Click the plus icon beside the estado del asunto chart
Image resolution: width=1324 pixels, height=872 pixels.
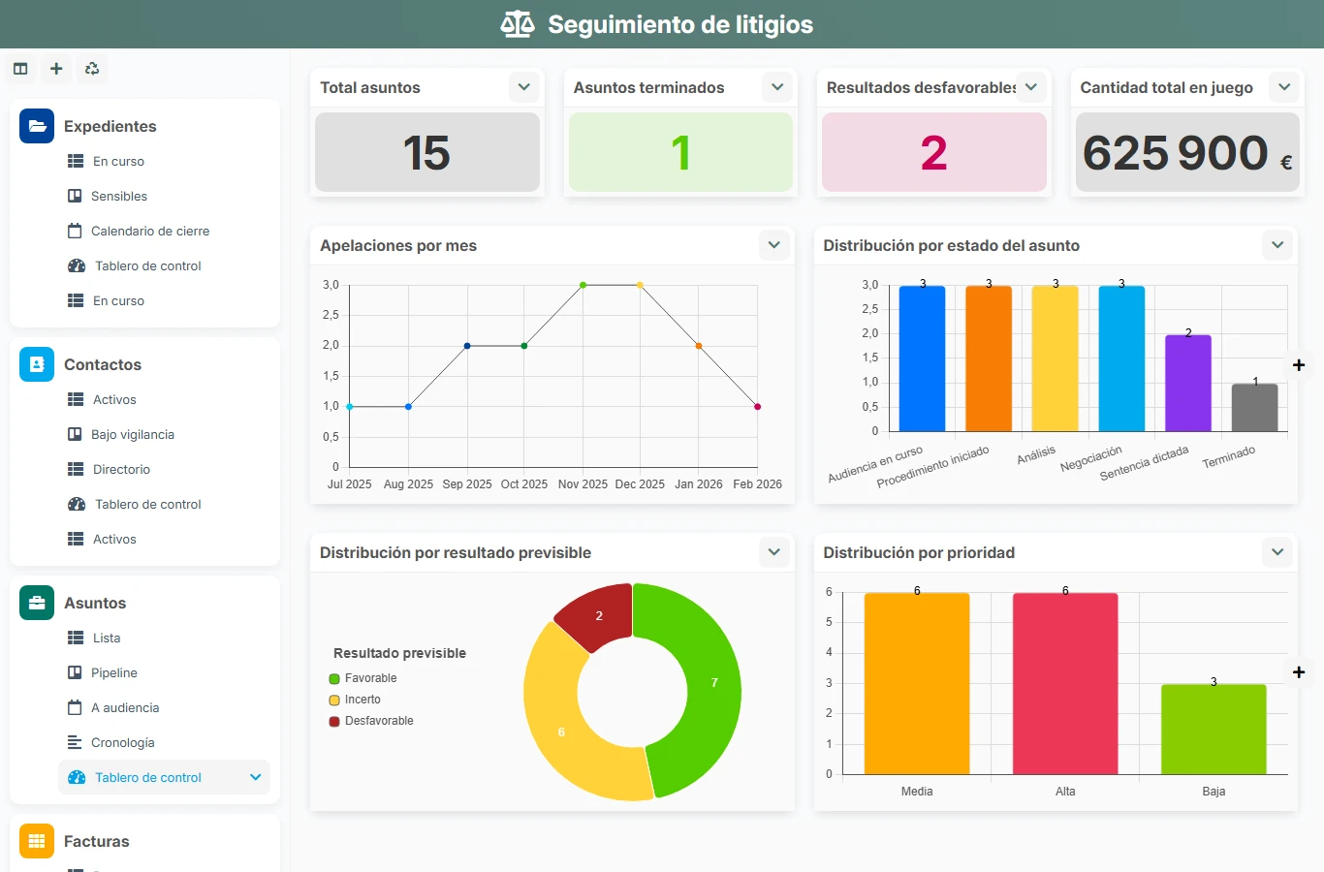click(1299, 365)
